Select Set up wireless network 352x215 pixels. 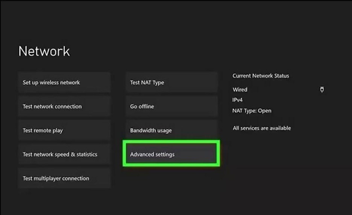coord(64,83)
